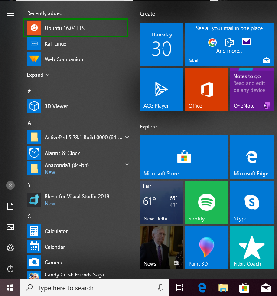This screenshot has height=296, width=277.
Task: Expand the Anaconda3 (64-bit) folder
Action: [x=127, y=164]
